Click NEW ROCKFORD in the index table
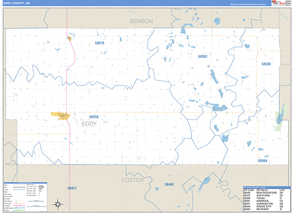Image resolution: width=293 pixels, height=213 pixels. point(267,192)
